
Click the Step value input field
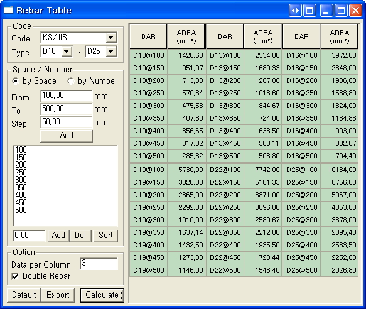[x=67, y=122]
